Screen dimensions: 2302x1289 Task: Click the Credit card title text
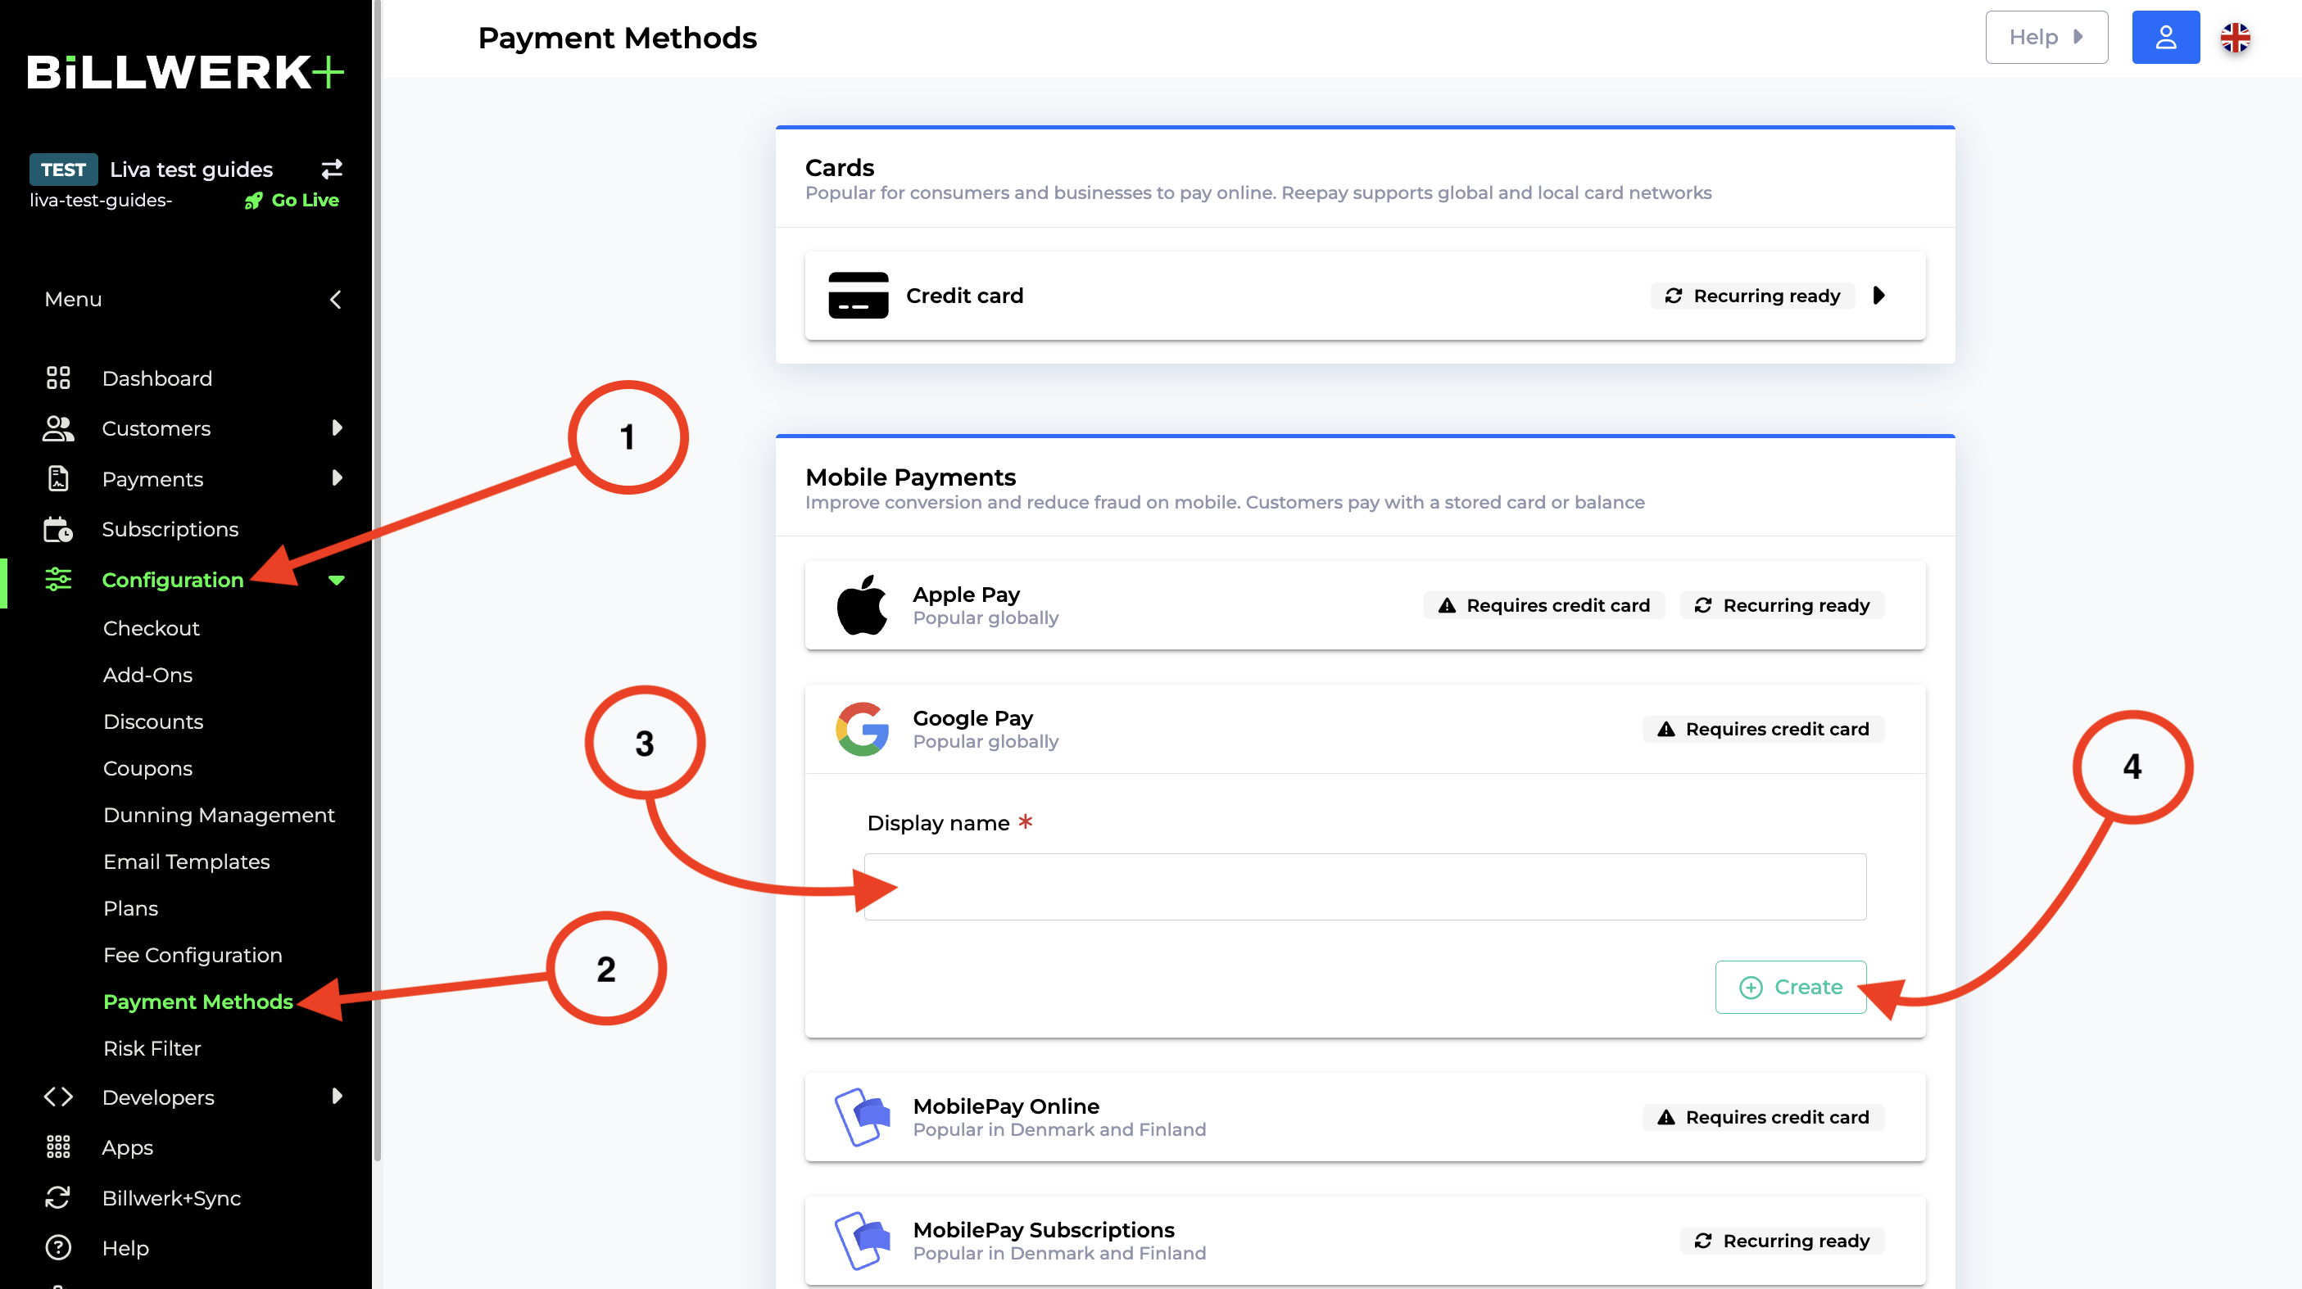(964, 296)
